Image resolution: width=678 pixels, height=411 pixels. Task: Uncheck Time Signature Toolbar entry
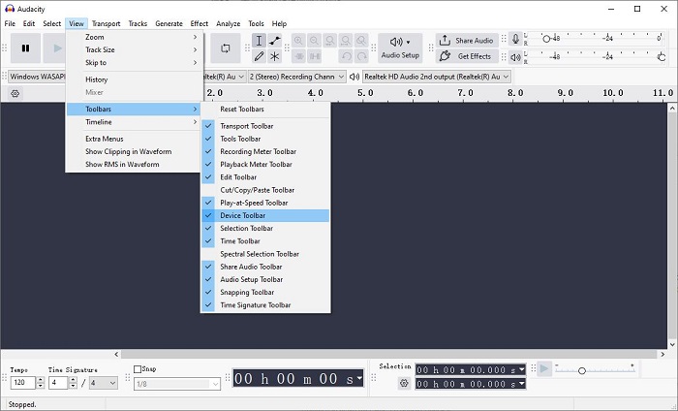265,305
